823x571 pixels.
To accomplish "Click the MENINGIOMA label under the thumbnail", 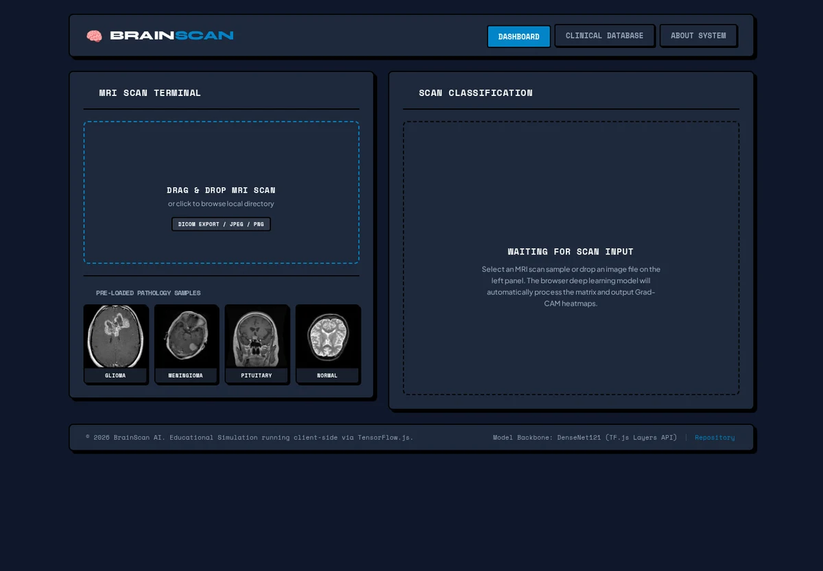I will point(186,376).
